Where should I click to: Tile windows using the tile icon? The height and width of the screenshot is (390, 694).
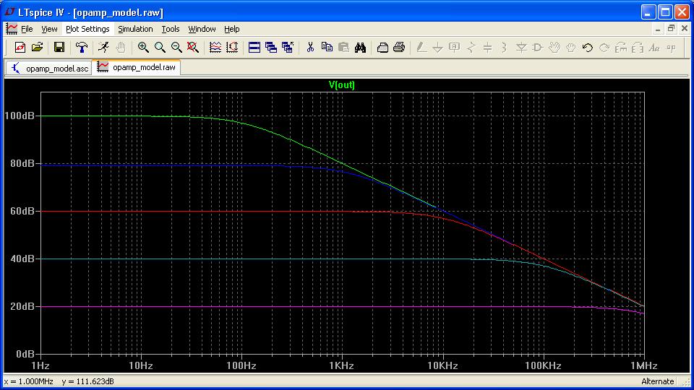pyautogui.click(x=254, y=48)
